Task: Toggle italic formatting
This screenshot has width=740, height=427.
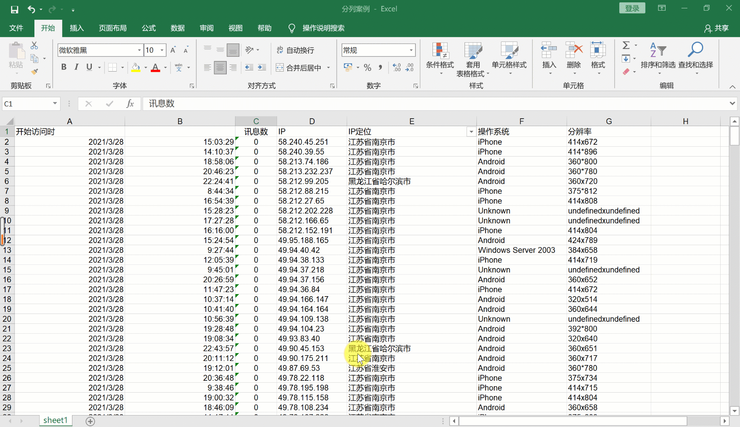Action: [x=76, y=67]
